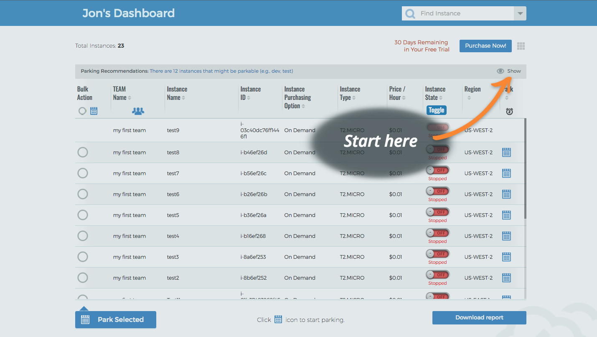The image size is (597, 337).
Task: Select the radio button for test5 row
Action: click(83, 215)
